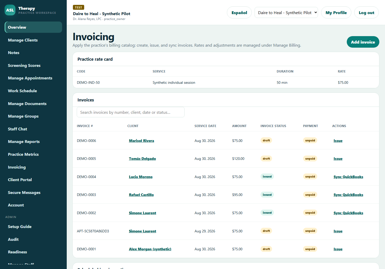This screenshot has width=385, height=269.
Task: Open My Profile
Action: 336,13
